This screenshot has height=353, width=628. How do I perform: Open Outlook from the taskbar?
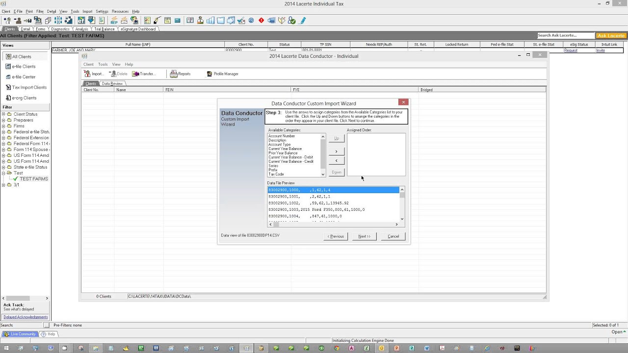(382, 348)
